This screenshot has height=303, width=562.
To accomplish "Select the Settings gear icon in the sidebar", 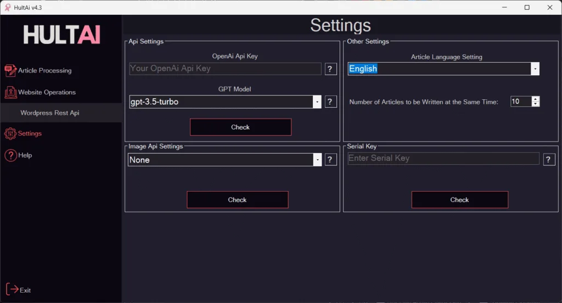I will pos(10,134).
